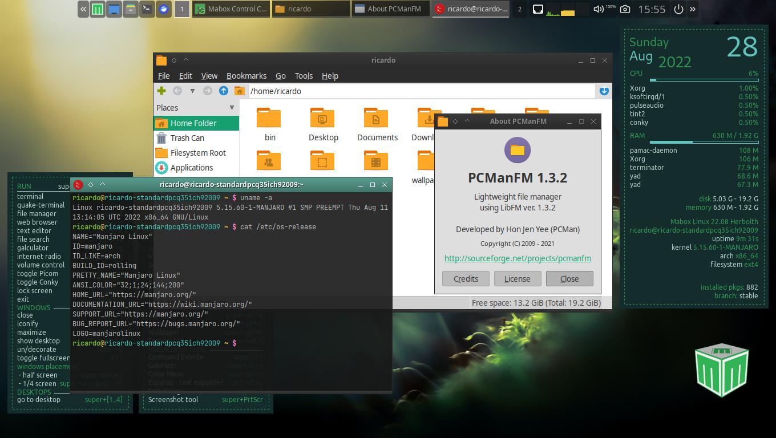
Task: Select the Desktop folder
Action: 323,124
